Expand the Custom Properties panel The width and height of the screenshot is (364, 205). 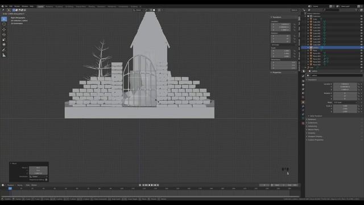pyautogui.click(x=315, y=140)
